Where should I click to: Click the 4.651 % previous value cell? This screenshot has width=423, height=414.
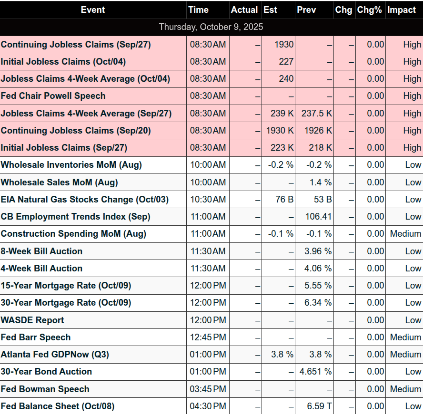pyautogui.click(x=314, y=372)
